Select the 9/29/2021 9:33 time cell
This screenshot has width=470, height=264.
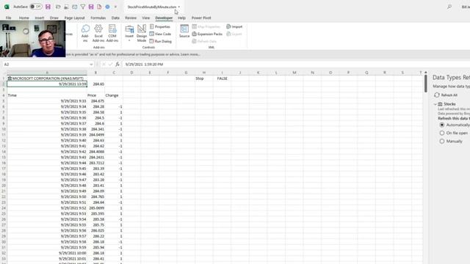coord(47,101)
